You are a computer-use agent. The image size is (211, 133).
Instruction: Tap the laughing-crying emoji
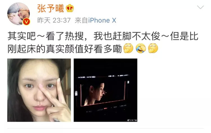(x=141, y=48)
